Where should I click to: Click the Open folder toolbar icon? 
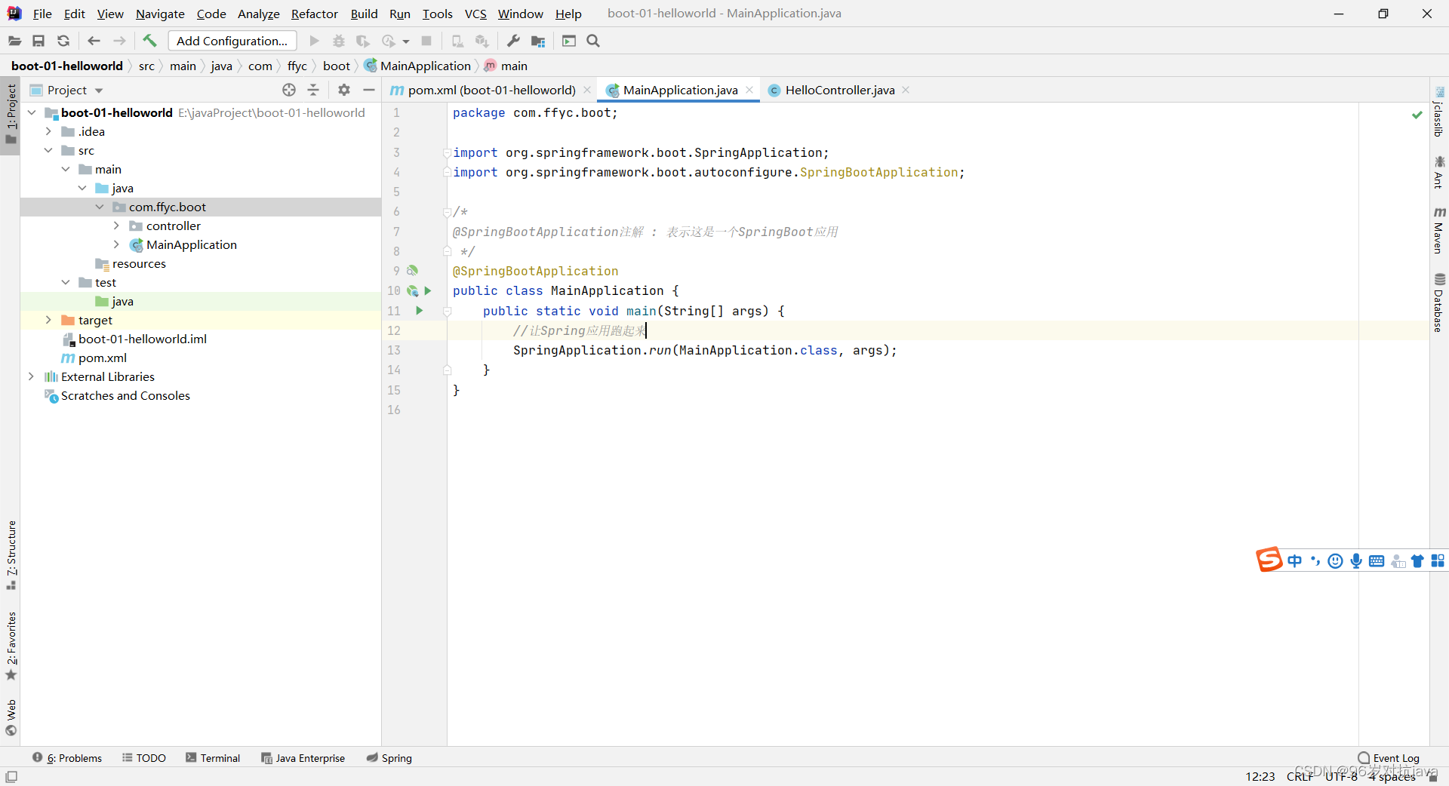point(14,41)
